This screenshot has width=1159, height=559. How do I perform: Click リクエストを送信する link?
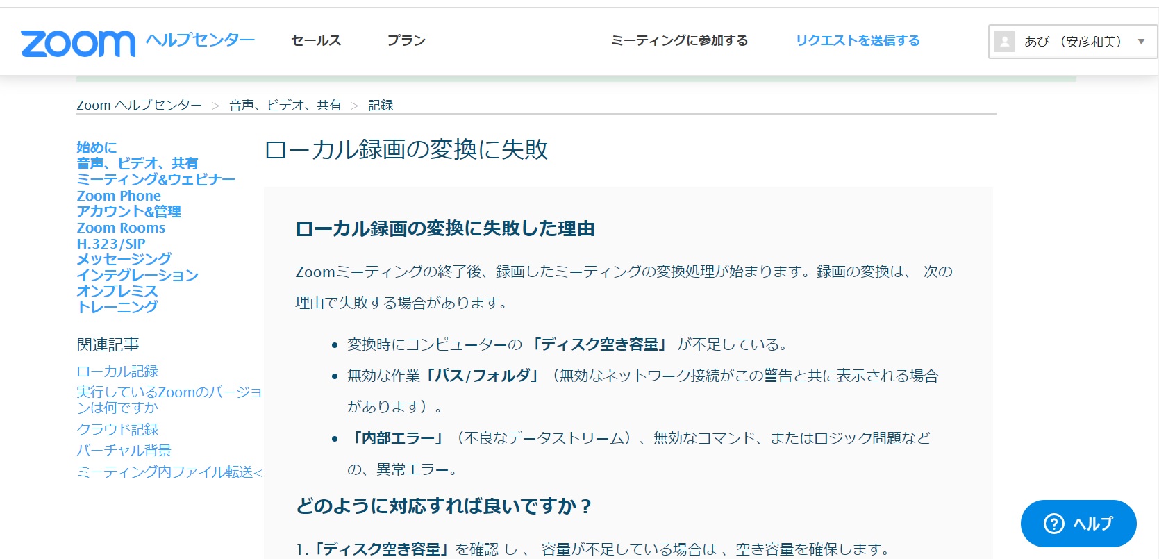(858, 40)
